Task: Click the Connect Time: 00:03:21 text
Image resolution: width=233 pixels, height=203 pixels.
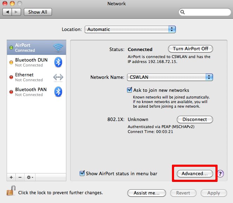Action: pyautogui.click(x=151, y=132)
